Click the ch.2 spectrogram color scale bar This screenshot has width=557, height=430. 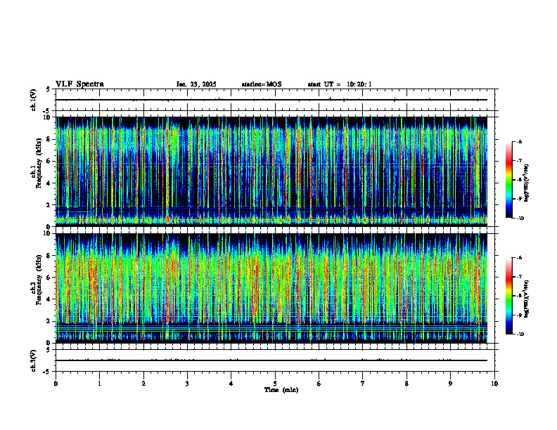(x=509, y=296)
